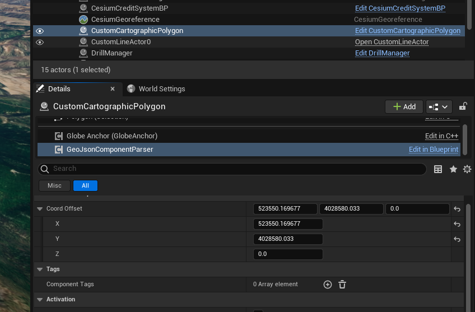475x312 pixels.
Task: Open Edit in Blueprint link for GeoJsonComponentParser
Action: (x=434, y=150)
